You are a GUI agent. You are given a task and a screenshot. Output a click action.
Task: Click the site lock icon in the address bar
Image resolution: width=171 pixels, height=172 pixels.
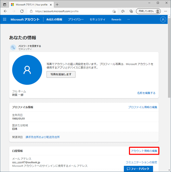31,11
